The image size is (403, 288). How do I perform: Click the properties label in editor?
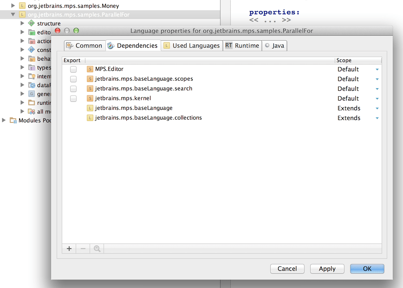tap(274, 12)
